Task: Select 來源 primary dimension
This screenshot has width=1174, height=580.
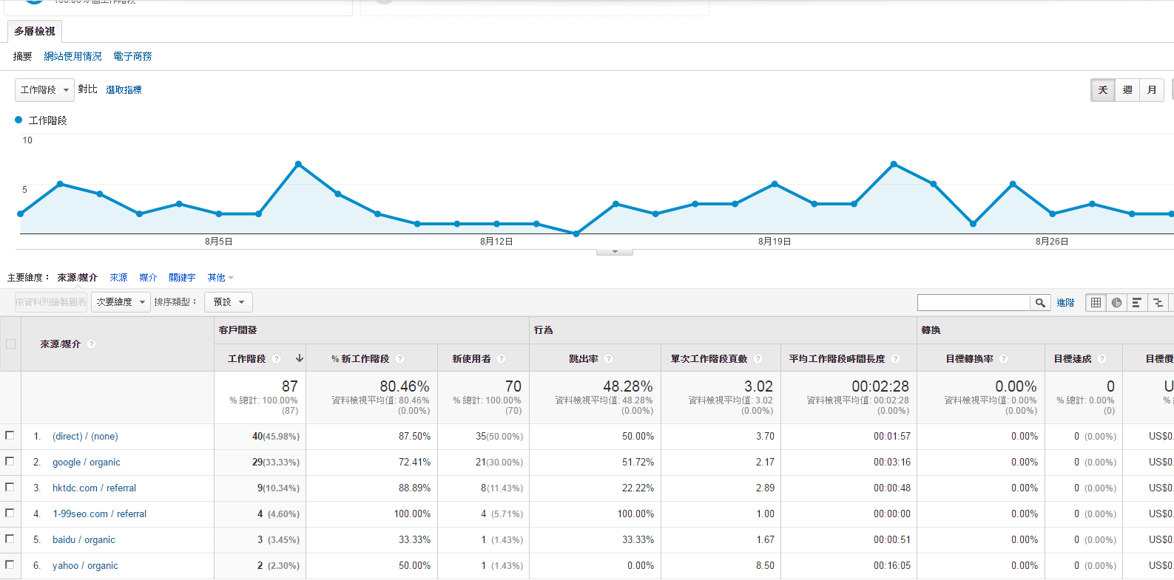Action: tap(118, 278)
